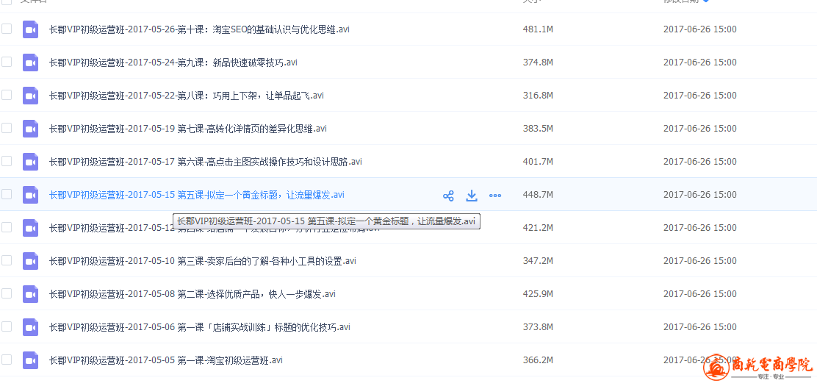Check the box for 第十课 淘宝SEO file
Image resolution: width=817 pixels, height=386 pixels.
(x=7, y=29)
